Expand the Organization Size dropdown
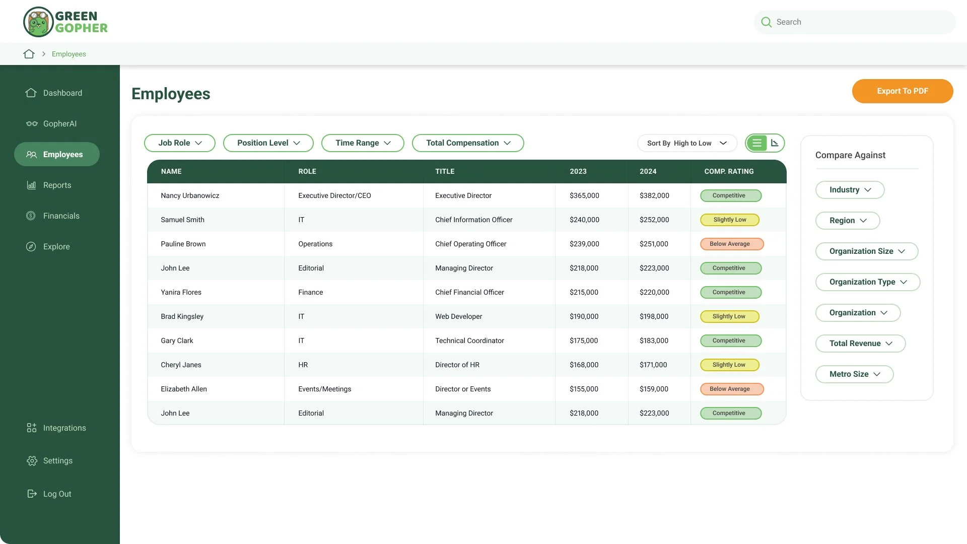This screenshot has height=544, width=967. click(x=867, y=251)
